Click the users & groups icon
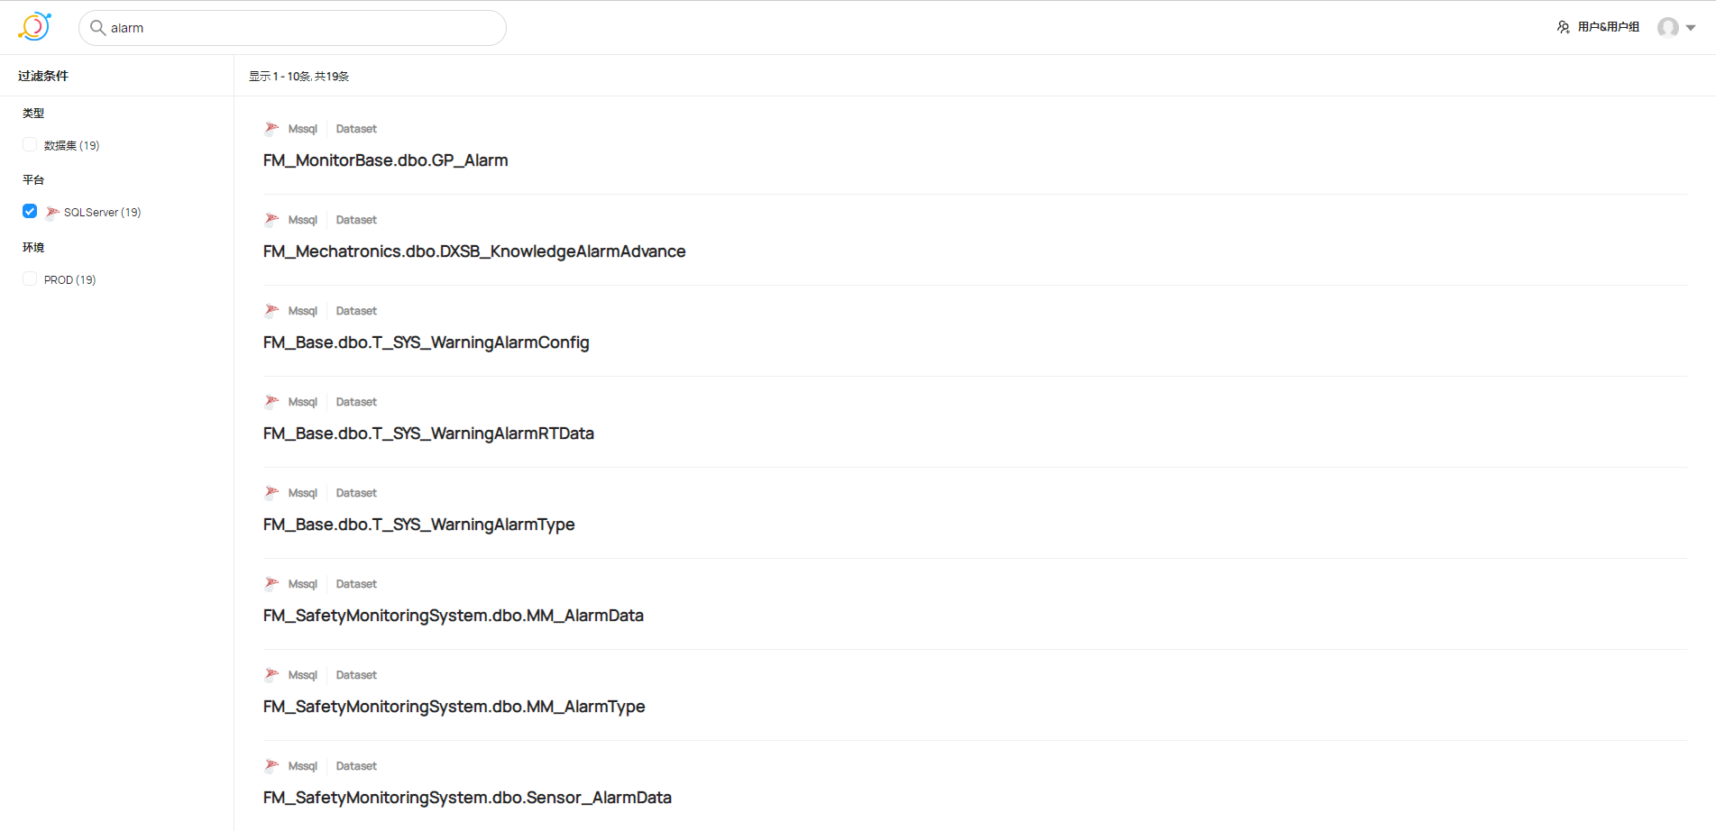The width and height of the screenshot is (1716, 831). tap(1564, 27)
